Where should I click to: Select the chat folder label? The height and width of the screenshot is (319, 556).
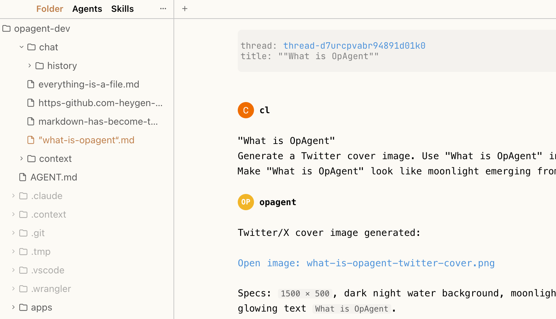49,47
